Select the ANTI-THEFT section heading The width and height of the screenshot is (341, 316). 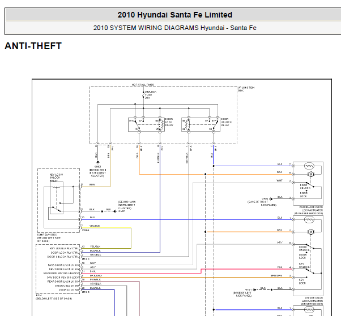click(x=33, y=46)
